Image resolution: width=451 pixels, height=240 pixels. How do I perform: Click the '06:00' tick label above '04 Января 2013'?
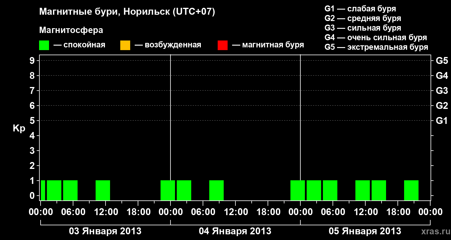click(203, 212)
